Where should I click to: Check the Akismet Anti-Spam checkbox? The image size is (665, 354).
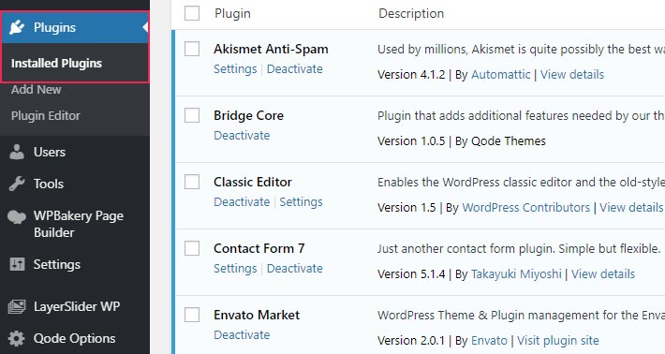pyautogui.click(x=192, y=49)
